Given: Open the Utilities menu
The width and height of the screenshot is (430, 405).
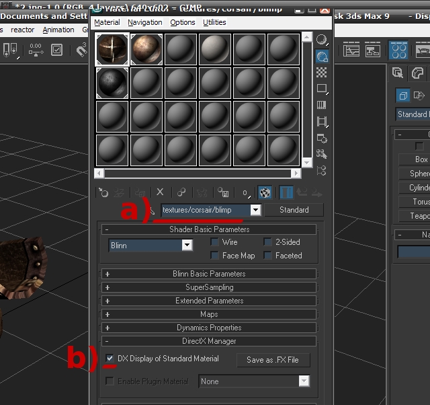Looking at the screenshot, I should coord(214,22).
